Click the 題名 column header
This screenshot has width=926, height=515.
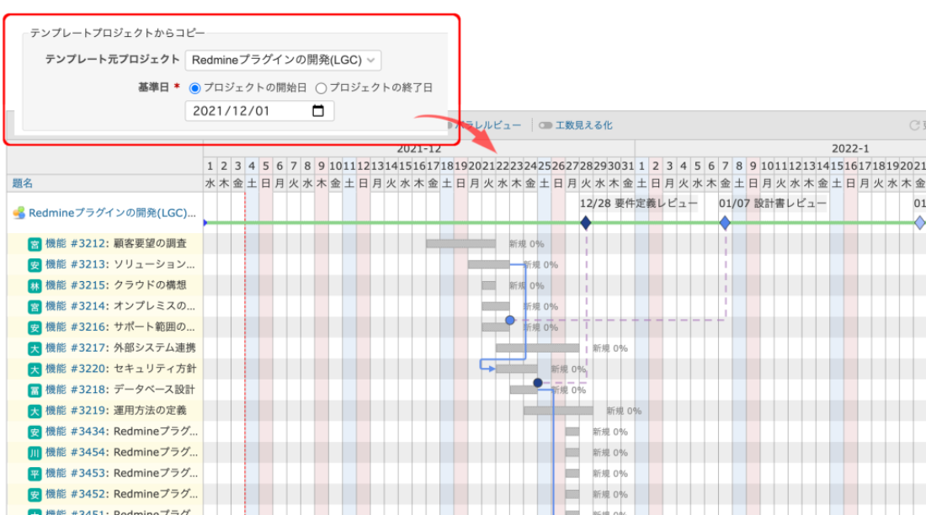tap(23, 183)
